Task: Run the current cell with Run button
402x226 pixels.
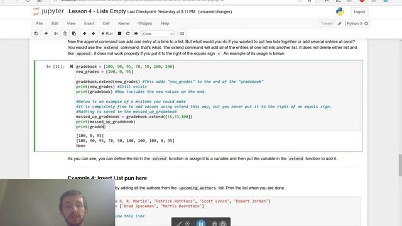Action: 107,33
